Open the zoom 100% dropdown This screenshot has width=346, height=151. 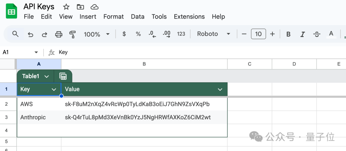[x=97, y=34]
